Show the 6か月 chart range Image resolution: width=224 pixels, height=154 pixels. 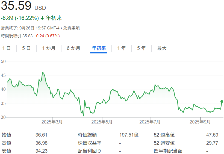(73, 48)
